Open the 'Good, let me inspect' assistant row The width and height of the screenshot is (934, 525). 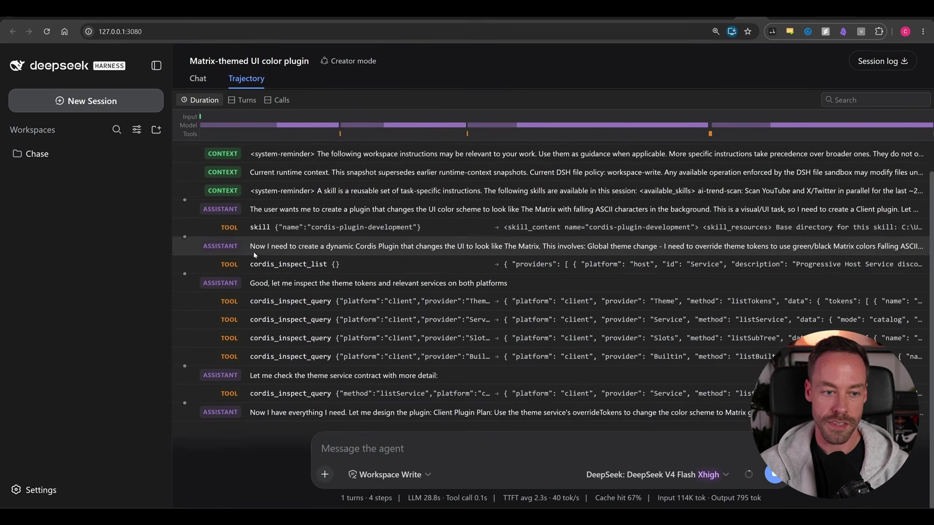pos(551,283)
